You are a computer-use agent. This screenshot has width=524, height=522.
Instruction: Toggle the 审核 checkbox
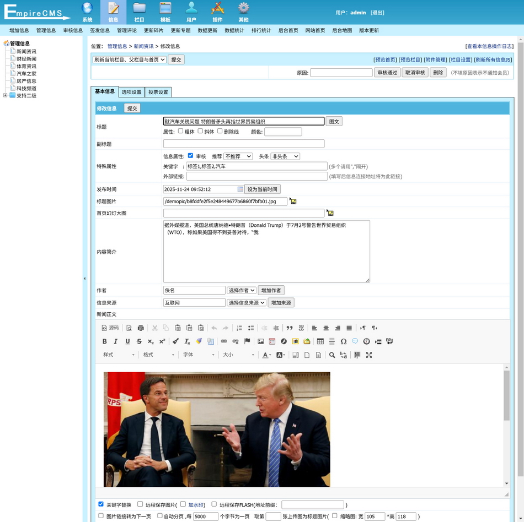(191, 156)
